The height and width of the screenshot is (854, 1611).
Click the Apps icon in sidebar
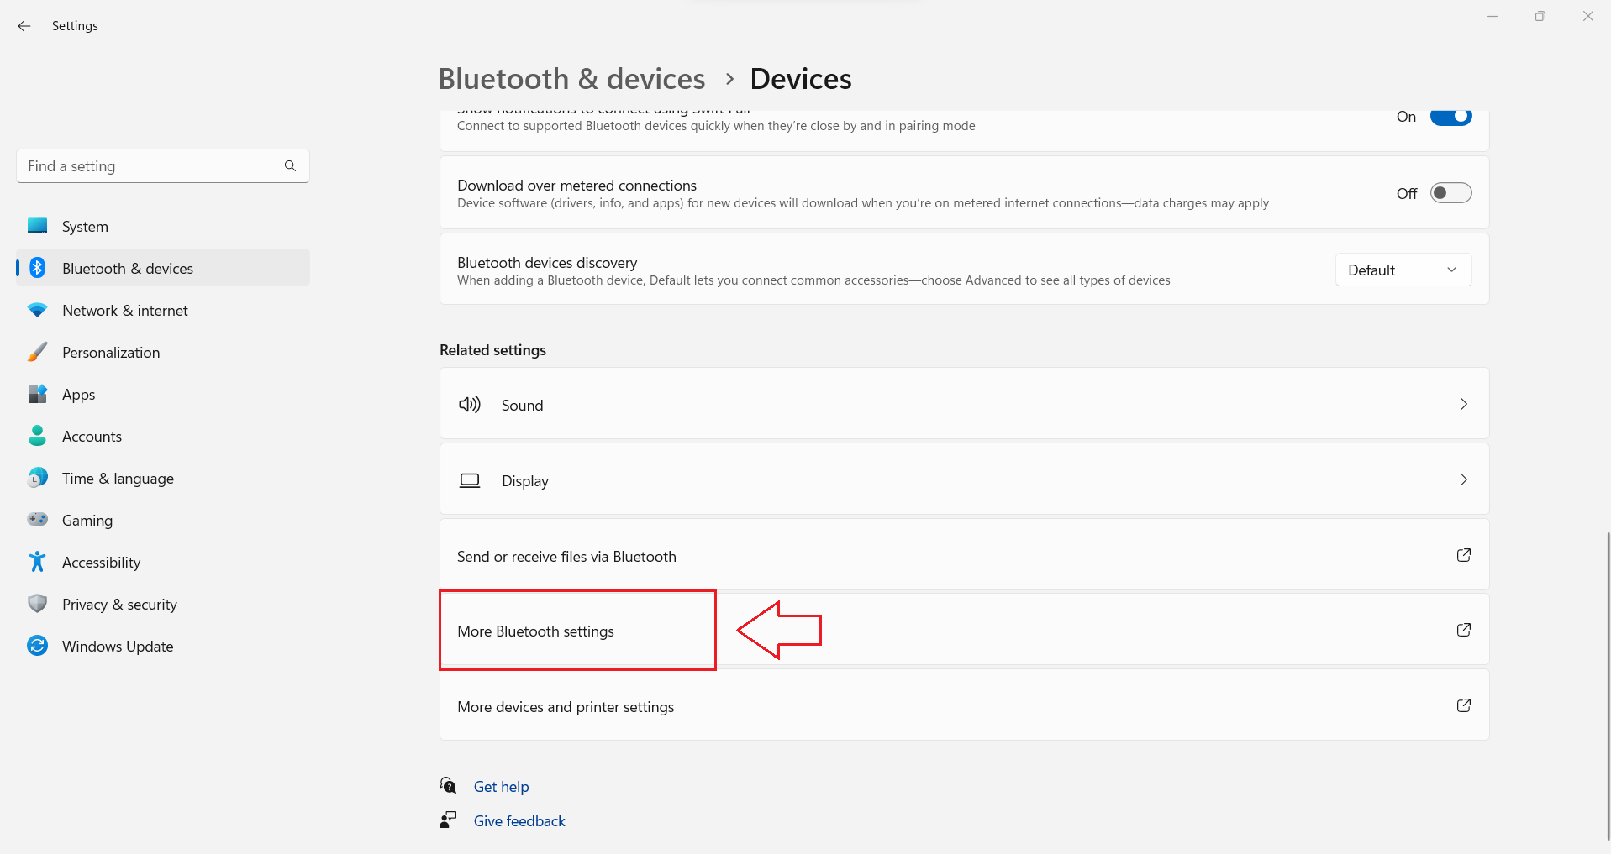pos(38,394)
